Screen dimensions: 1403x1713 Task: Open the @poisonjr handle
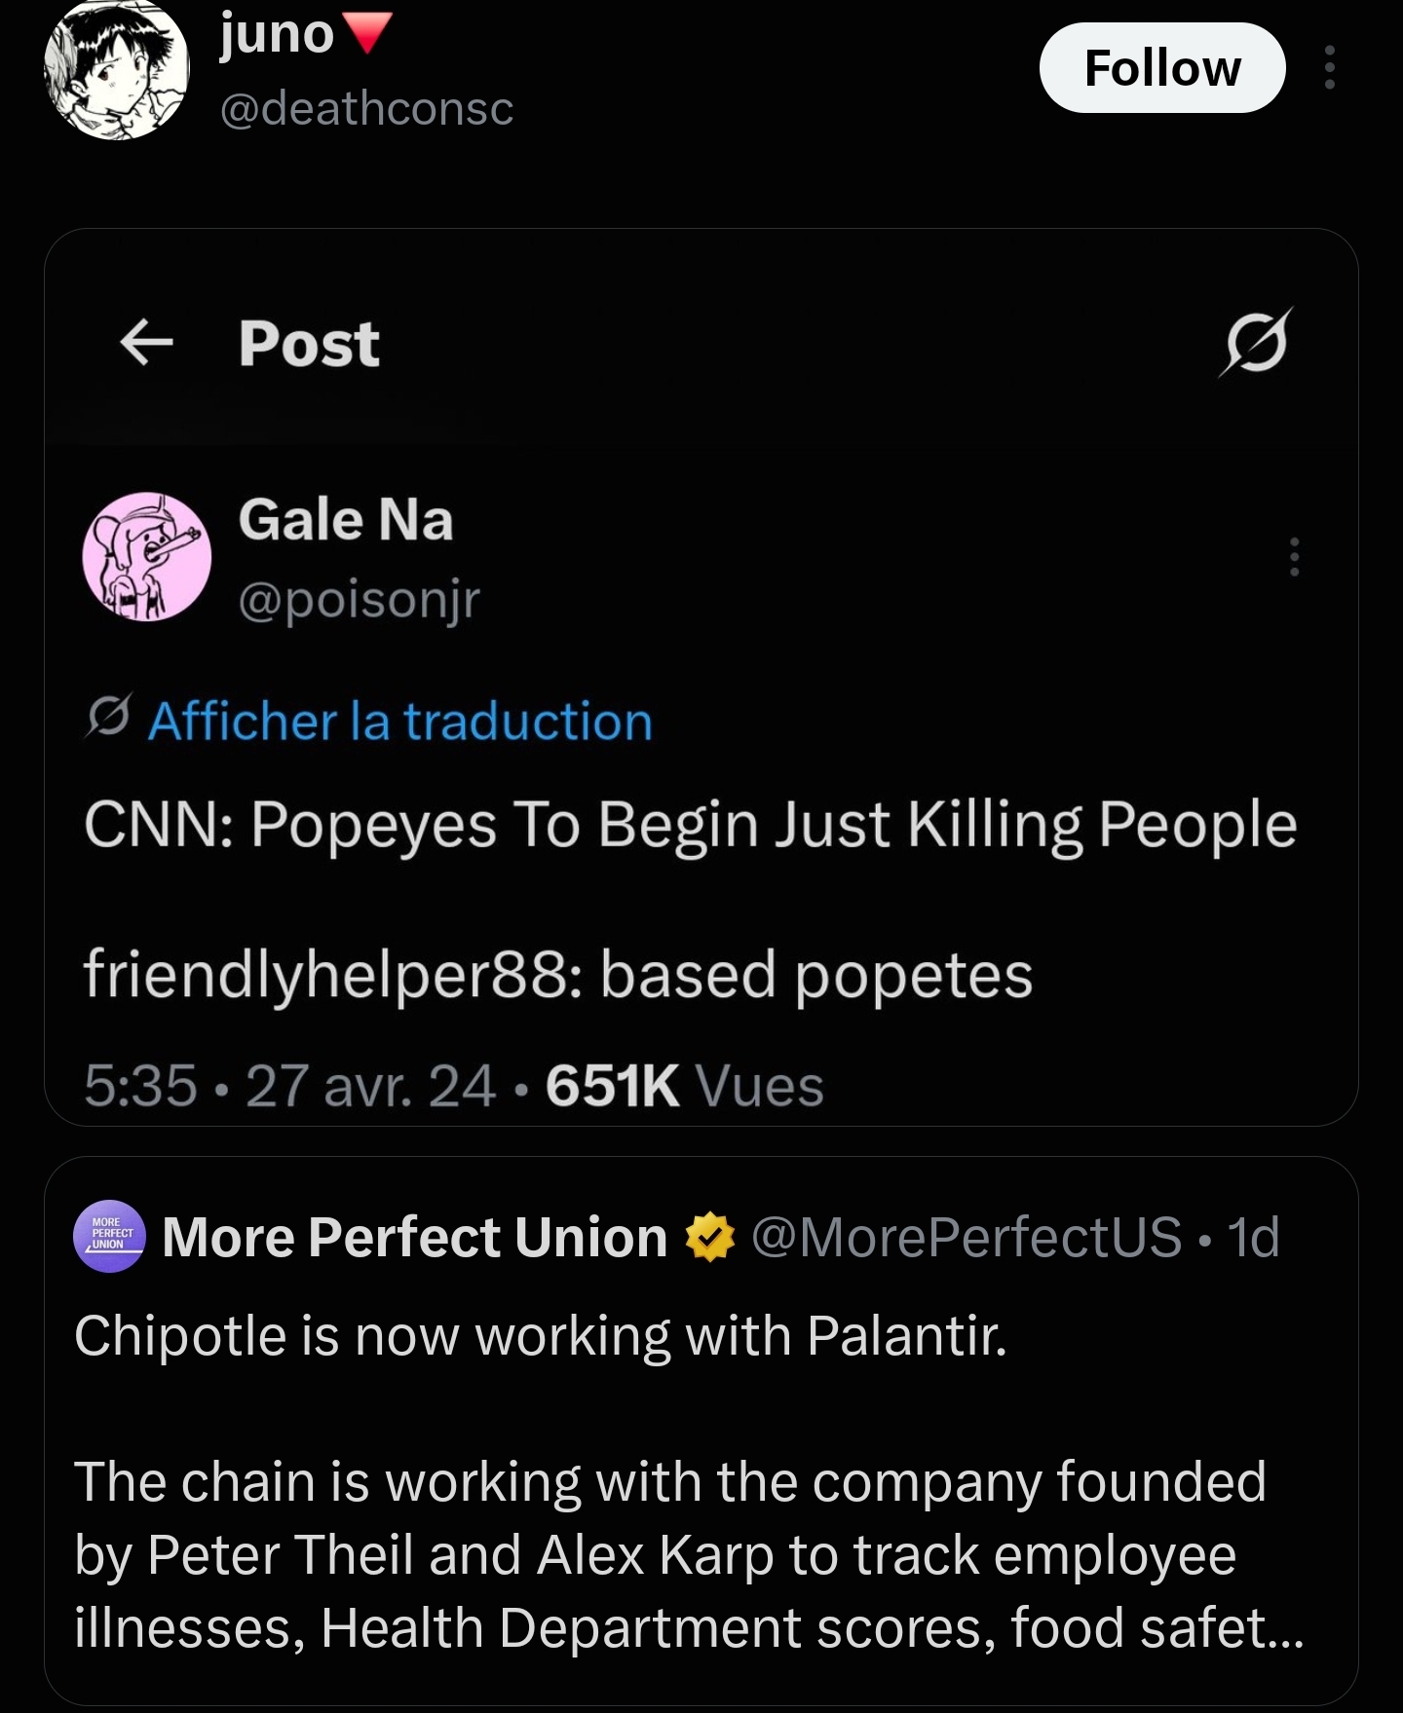(360, 598)
